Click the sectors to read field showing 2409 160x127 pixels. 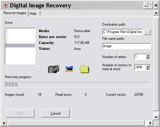140,67
